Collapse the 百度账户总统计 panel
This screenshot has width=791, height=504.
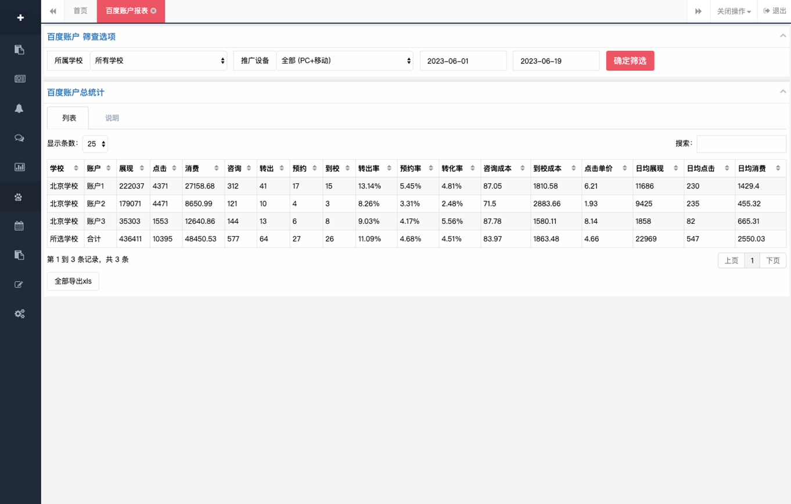[783, 92]
